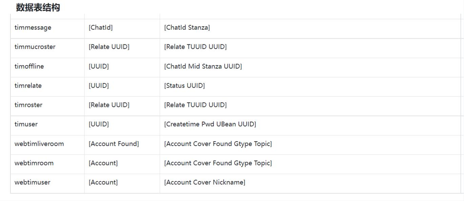Click the webtimroom table name cell
Screen dimensions: 464x201
coord(34,163)
